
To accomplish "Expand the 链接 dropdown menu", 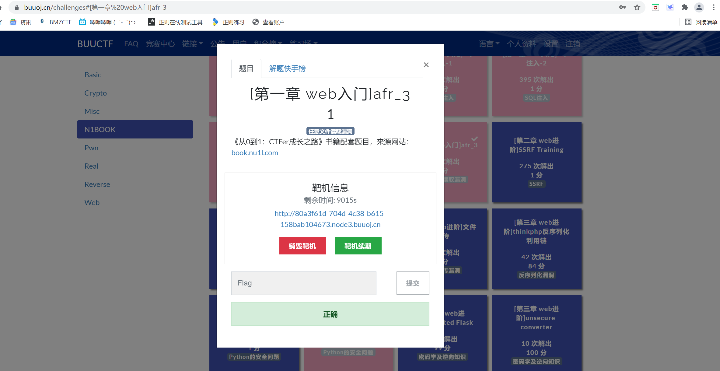I will point(192,44).
